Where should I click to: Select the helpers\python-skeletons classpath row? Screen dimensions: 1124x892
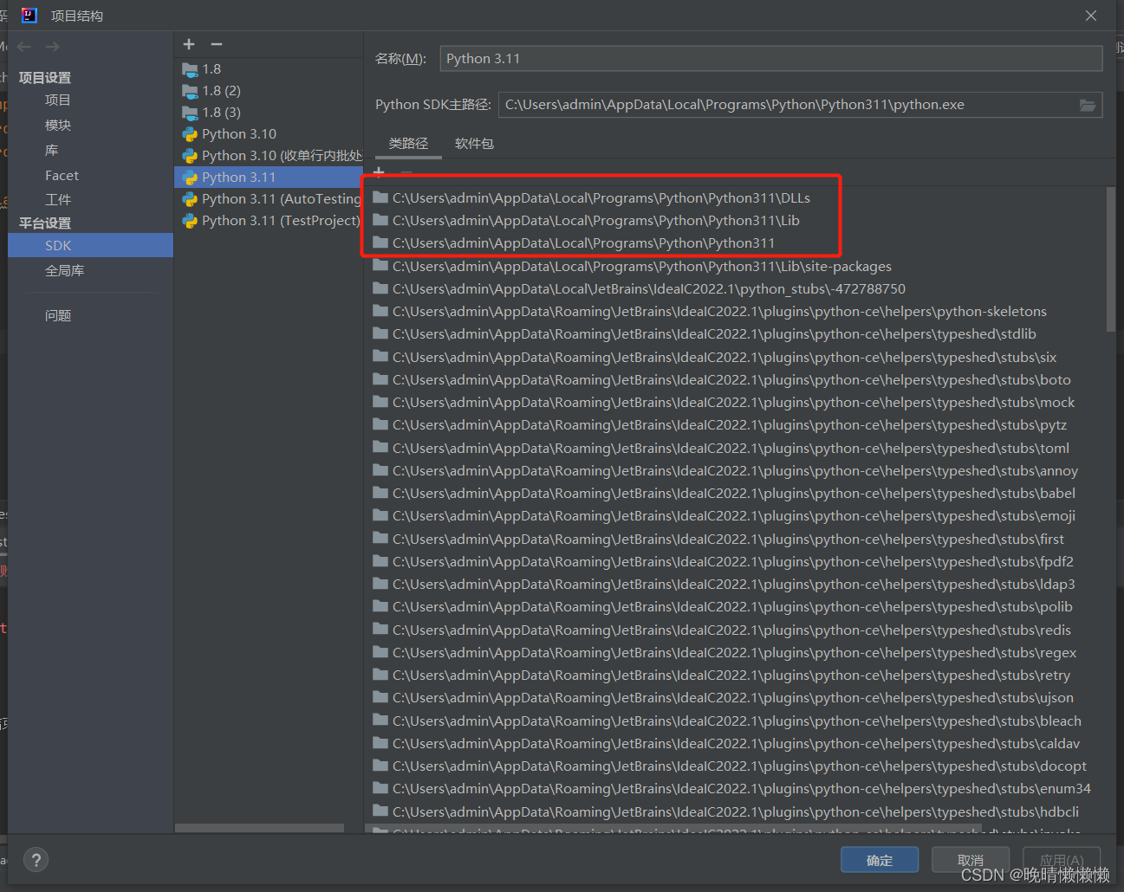[737, 312]
